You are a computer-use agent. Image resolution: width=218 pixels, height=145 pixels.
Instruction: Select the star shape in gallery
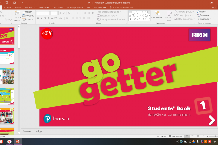[146, 19]
